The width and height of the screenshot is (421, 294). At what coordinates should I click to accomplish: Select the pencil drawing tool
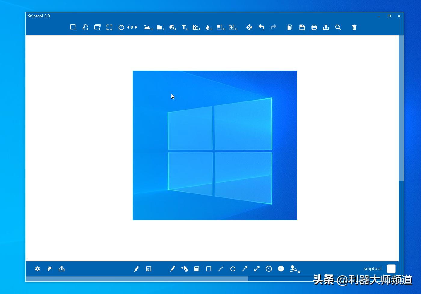tap(173, 269)
